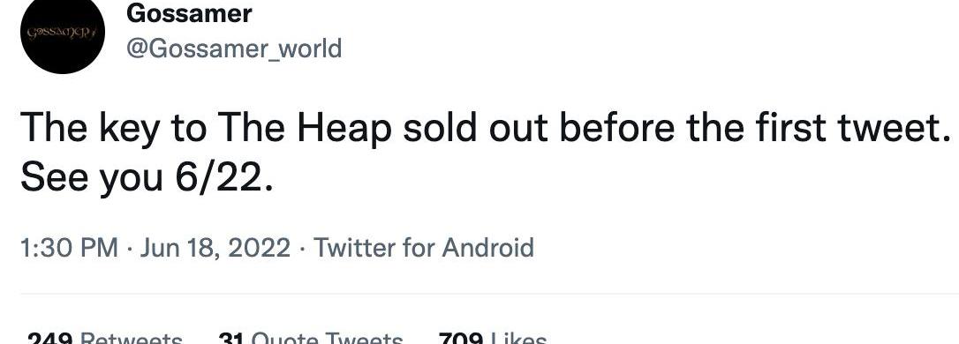Open the Jun 18, 2022 date link

[x=215, y=248]
